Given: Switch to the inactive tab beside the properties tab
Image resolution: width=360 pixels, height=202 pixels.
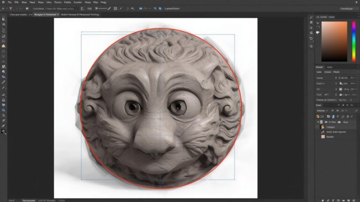Looking at the screenshot, I should (x=330, y=67).
